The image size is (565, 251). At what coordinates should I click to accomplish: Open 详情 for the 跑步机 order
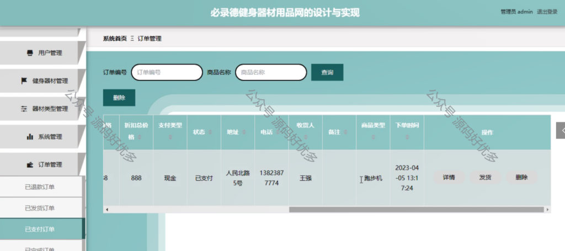pyautogui.click(x=449, y=177)
